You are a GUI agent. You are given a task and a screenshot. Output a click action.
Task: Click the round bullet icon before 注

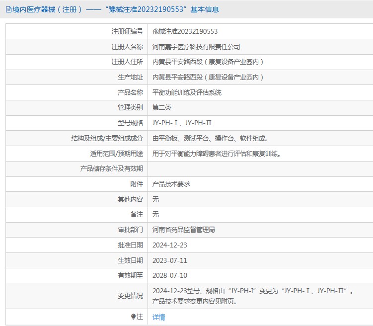133,317
